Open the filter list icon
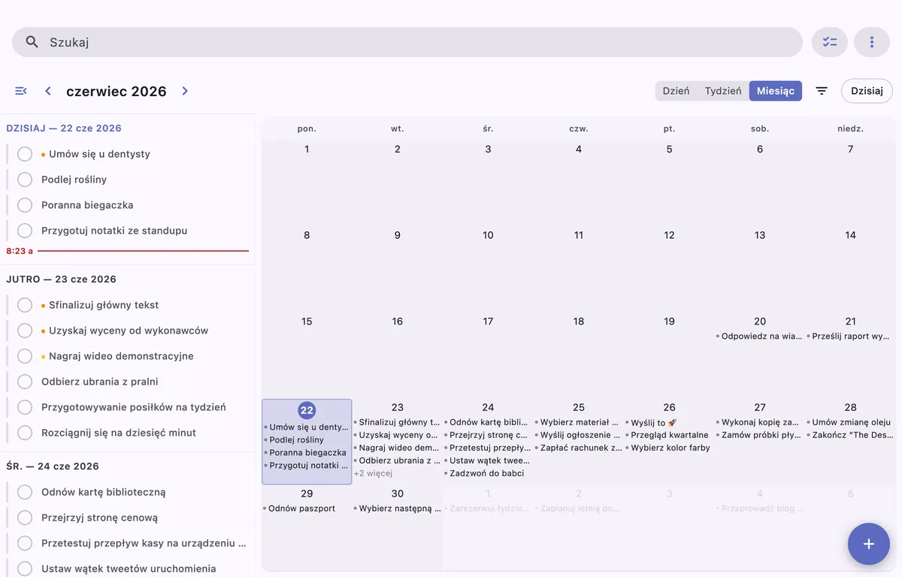Screen dimensions: 902x577 click(822, 91)
